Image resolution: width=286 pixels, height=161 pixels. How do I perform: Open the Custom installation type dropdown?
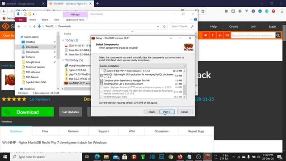143,66
